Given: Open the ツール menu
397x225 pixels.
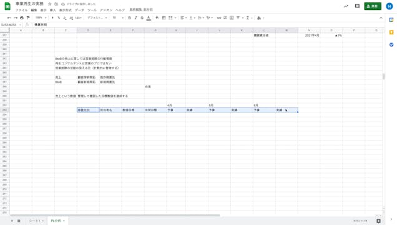Looking at the screenshot, I should pos(92,10).
